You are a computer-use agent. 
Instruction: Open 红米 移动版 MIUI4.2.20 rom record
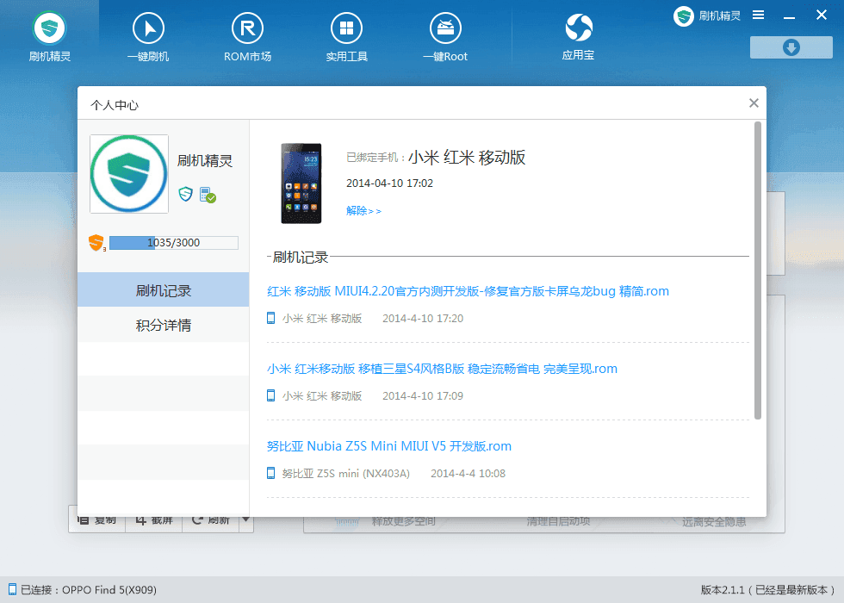[468, 291]
